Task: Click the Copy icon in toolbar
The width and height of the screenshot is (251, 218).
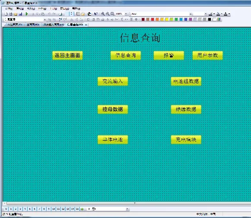Action: (38, 14)
